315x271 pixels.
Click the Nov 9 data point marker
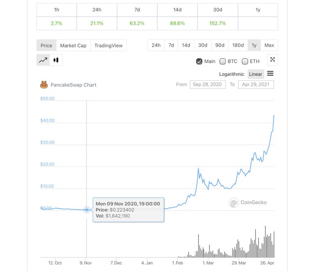87,210
